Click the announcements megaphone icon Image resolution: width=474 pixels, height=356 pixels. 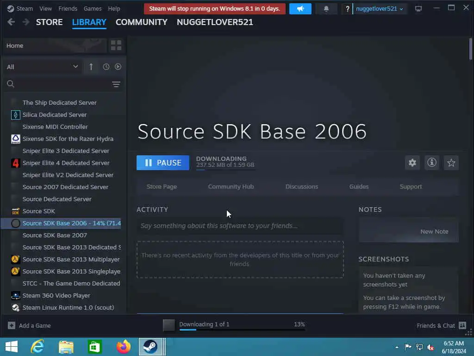click(300, 9)
